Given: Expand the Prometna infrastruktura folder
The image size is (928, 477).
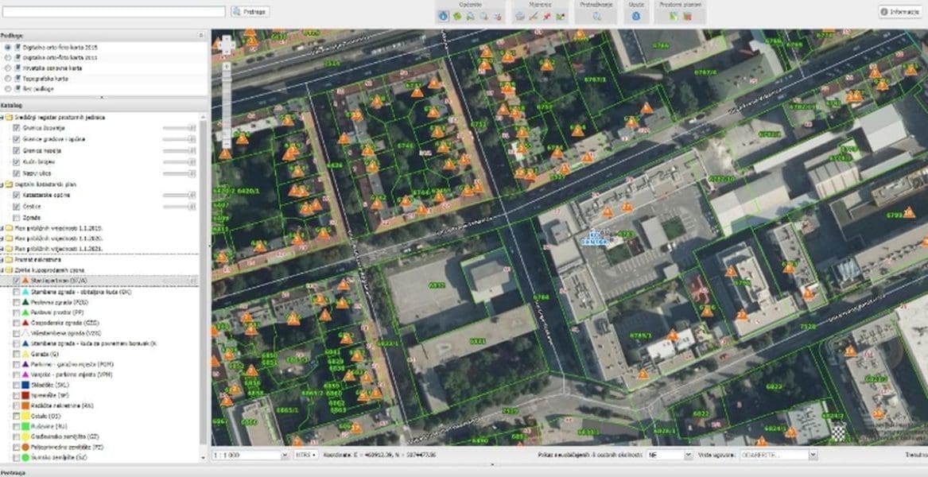Looking at the screenshot, I should pos(3,259).
